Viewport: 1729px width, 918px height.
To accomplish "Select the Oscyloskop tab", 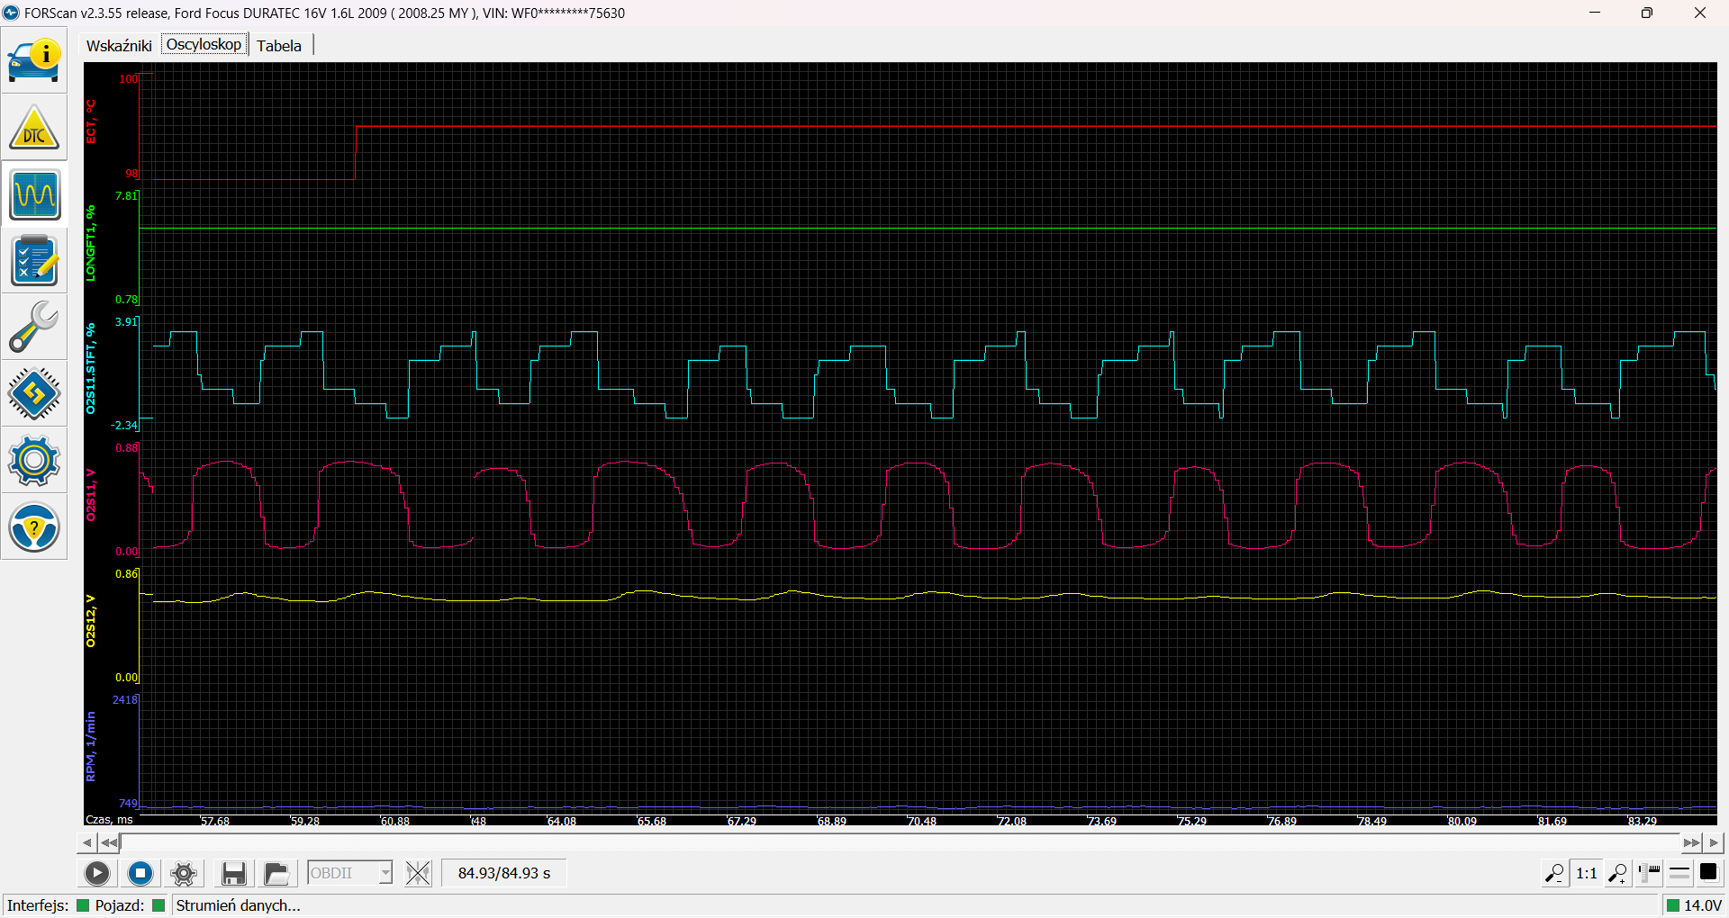I will (x=204, y=44).
